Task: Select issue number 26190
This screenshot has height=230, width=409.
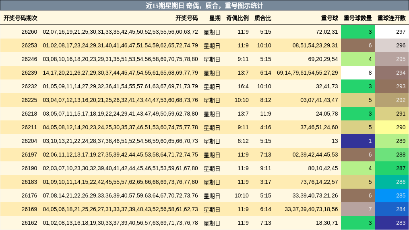Action: point(29,168)
